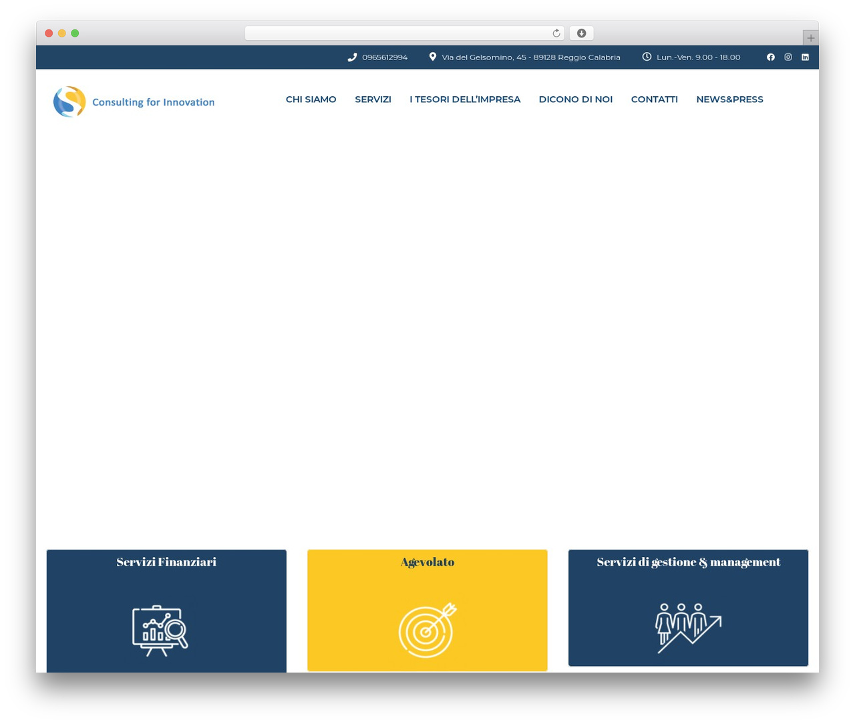Reload the page with the refresh icon

click(x=556, y=33)
